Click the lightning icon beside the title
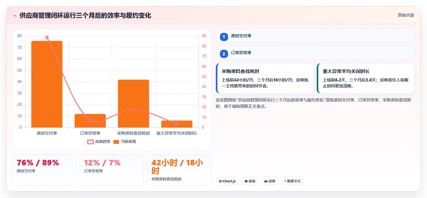Image resolution: width=427 pixels, height=198 pixels. coord(15,16)
